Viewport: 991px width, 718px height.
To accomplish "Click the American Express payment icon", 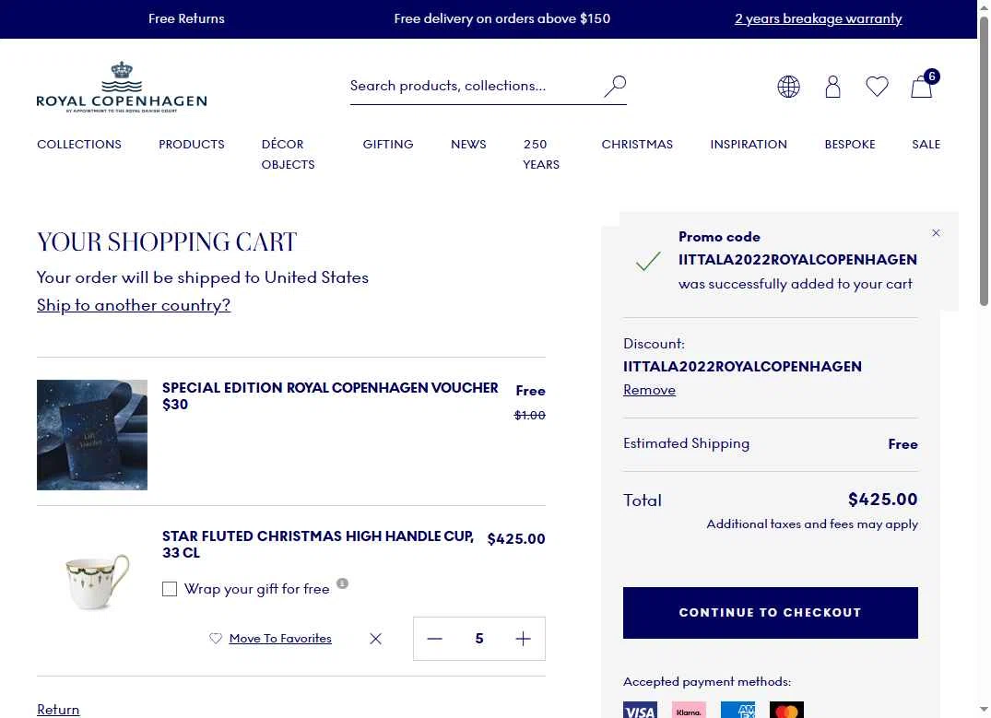I will (737, 711).
